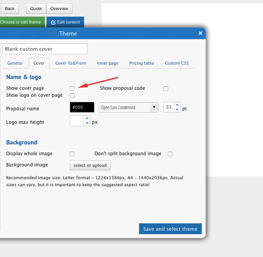The height and width of the screenshot is (257, 263).
Task: Increase proposal name font size
Action: click(177, 105)
